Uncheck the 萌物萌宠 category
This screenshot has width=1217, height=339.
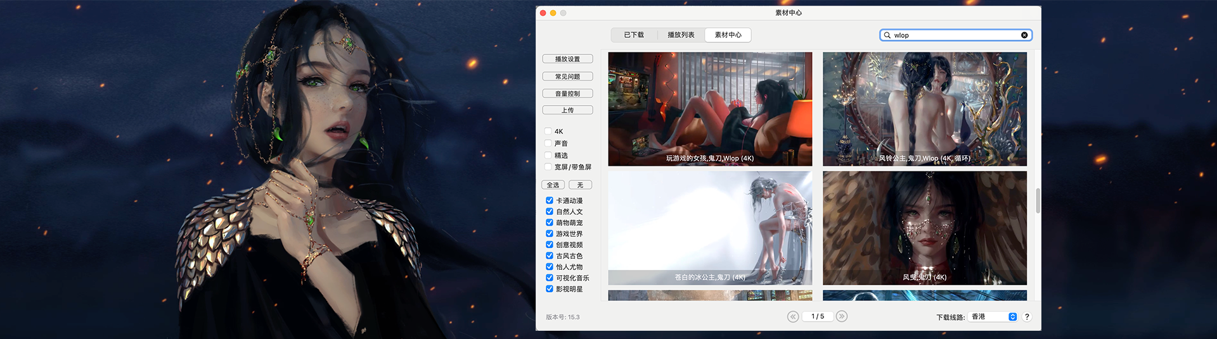[550, 223]
